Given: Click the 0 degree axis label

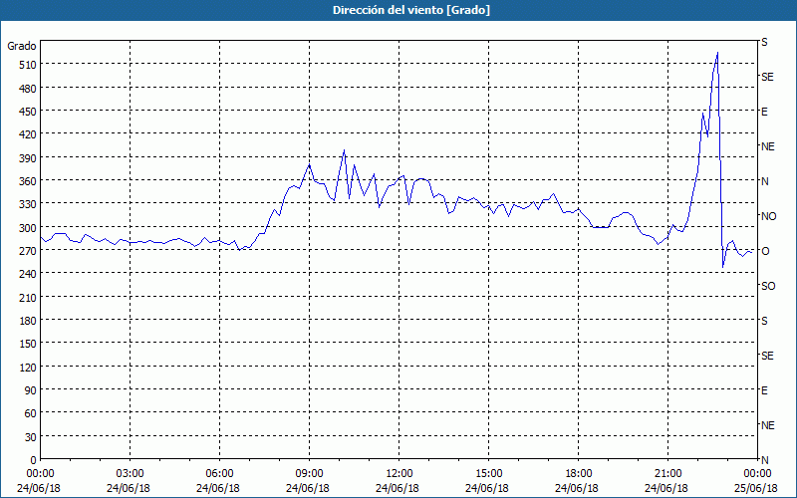Looking at the screenshot, I should 34,460.
